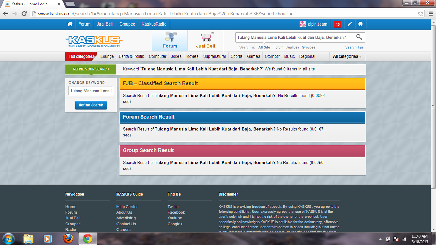
Task: Focus the Change Keyword input field
Action: pos(91,91)
